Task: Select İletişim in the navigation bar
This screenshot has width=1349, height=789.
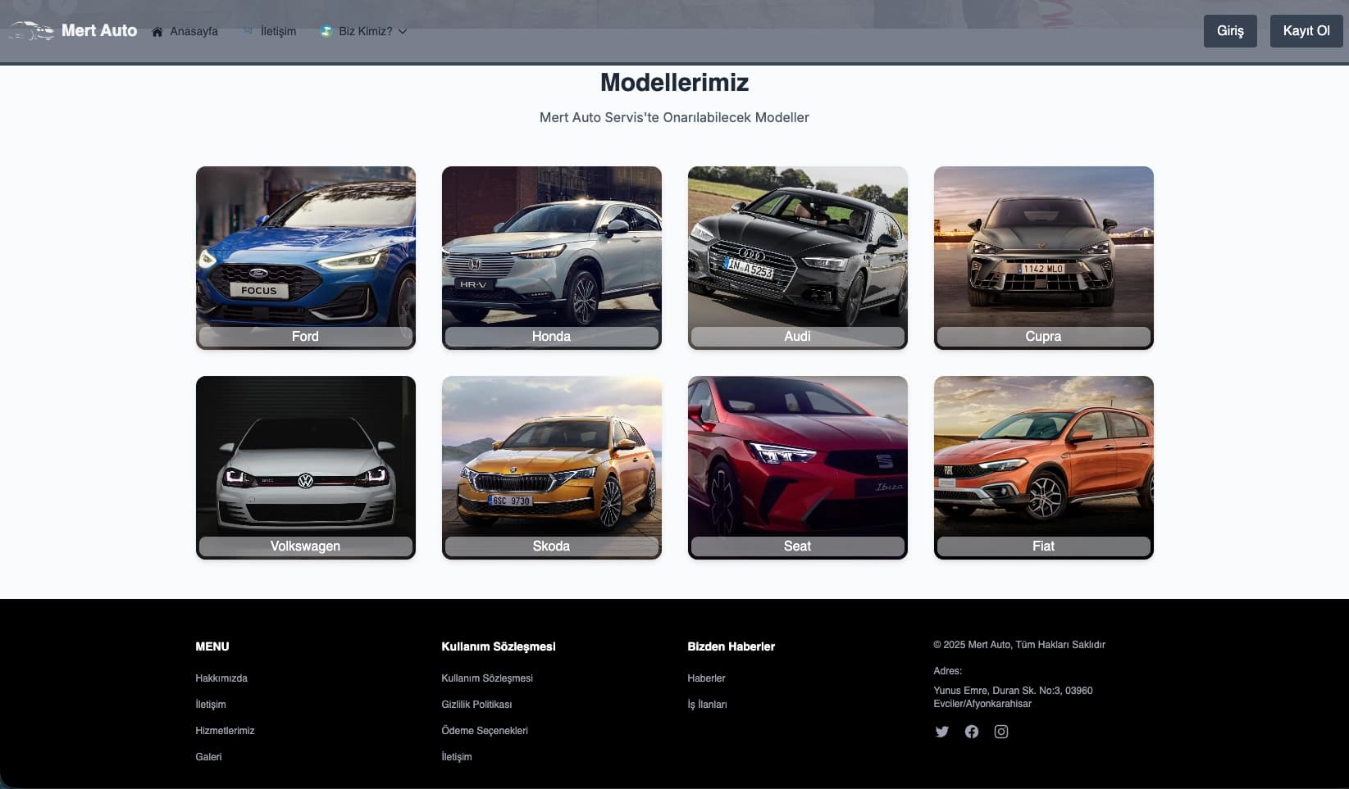Action: tap(278, 31)
